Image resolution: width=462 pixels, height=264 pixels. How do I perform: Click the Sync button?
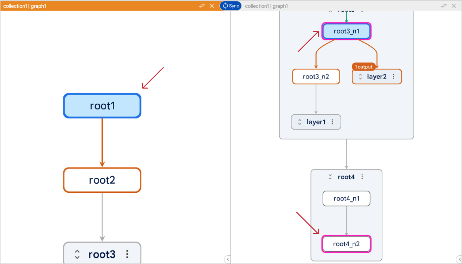(x=230, y=6)
